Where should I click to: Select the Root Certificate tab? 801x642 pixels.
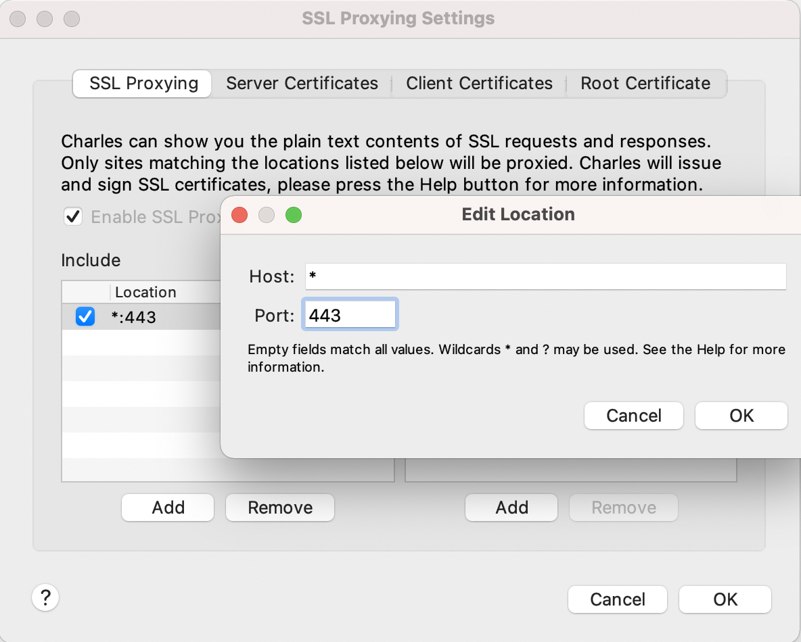[645, 84]
